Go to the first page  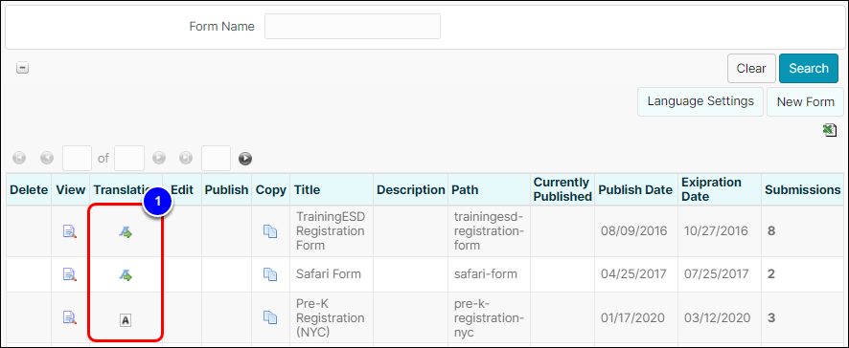19,159
